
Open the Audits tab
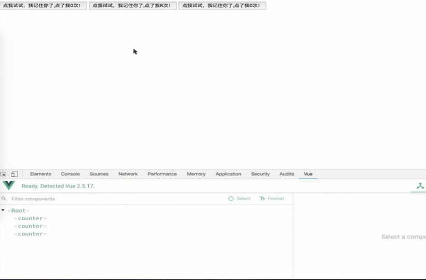pos(286,174)
